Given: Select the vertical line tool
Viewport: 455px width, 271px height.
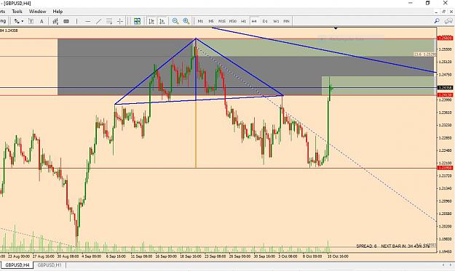Looking at the screenshot, I should [x=77, y=21].
